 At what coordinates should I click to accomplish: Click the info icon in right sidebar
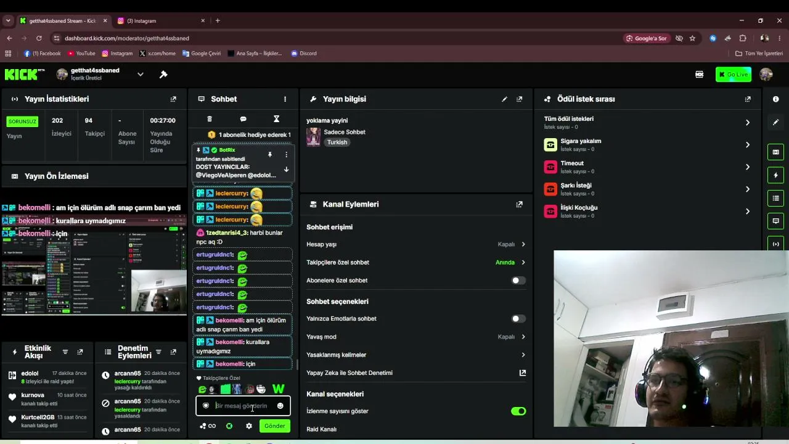pos(775,99)
